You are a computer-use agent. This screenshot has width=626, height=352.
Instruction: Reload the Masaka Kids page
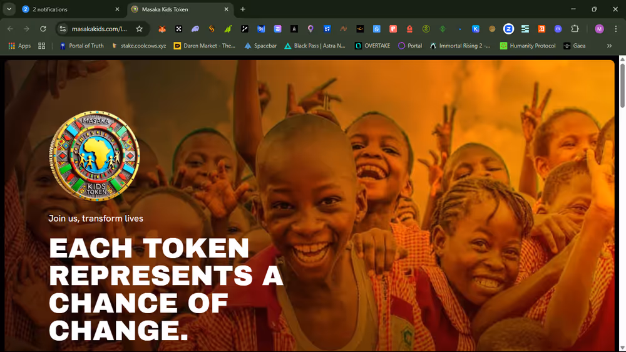43,29
